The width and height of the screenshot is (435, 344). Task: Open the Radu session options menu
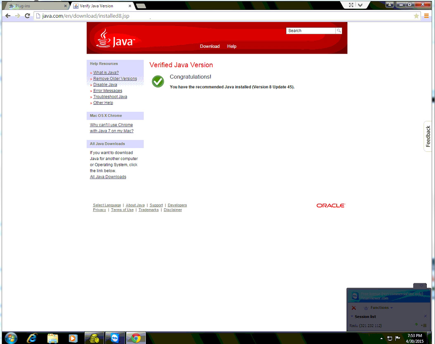(x=424, y=325)
